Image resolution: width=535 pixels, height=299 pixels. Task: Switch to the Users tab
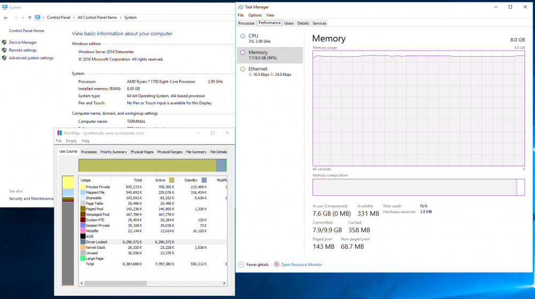coord(289,23)
